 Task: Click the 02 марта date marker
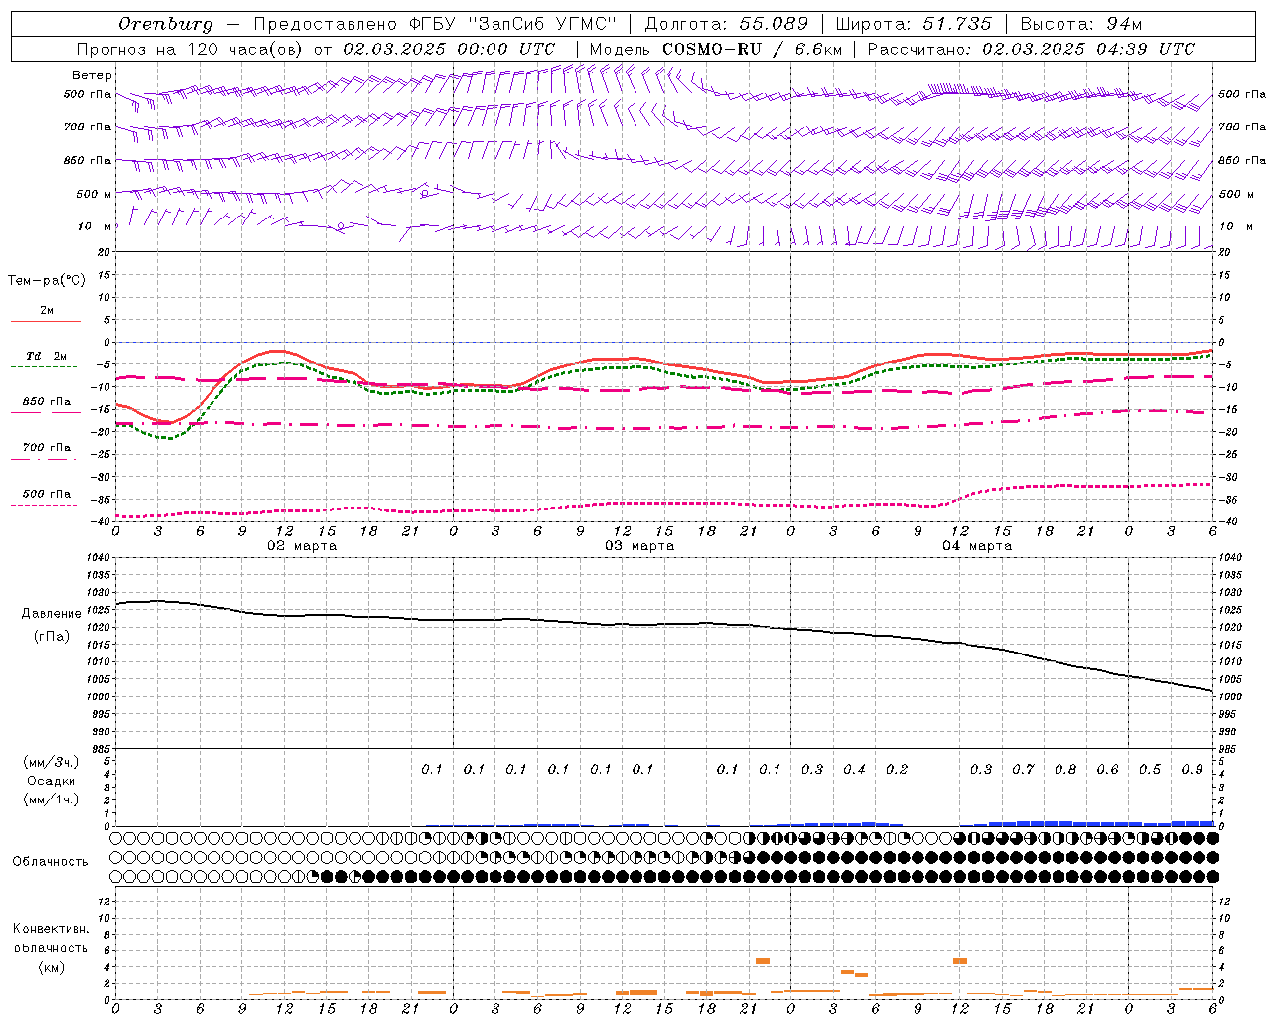pyautogui.click(x=302, y=546)
